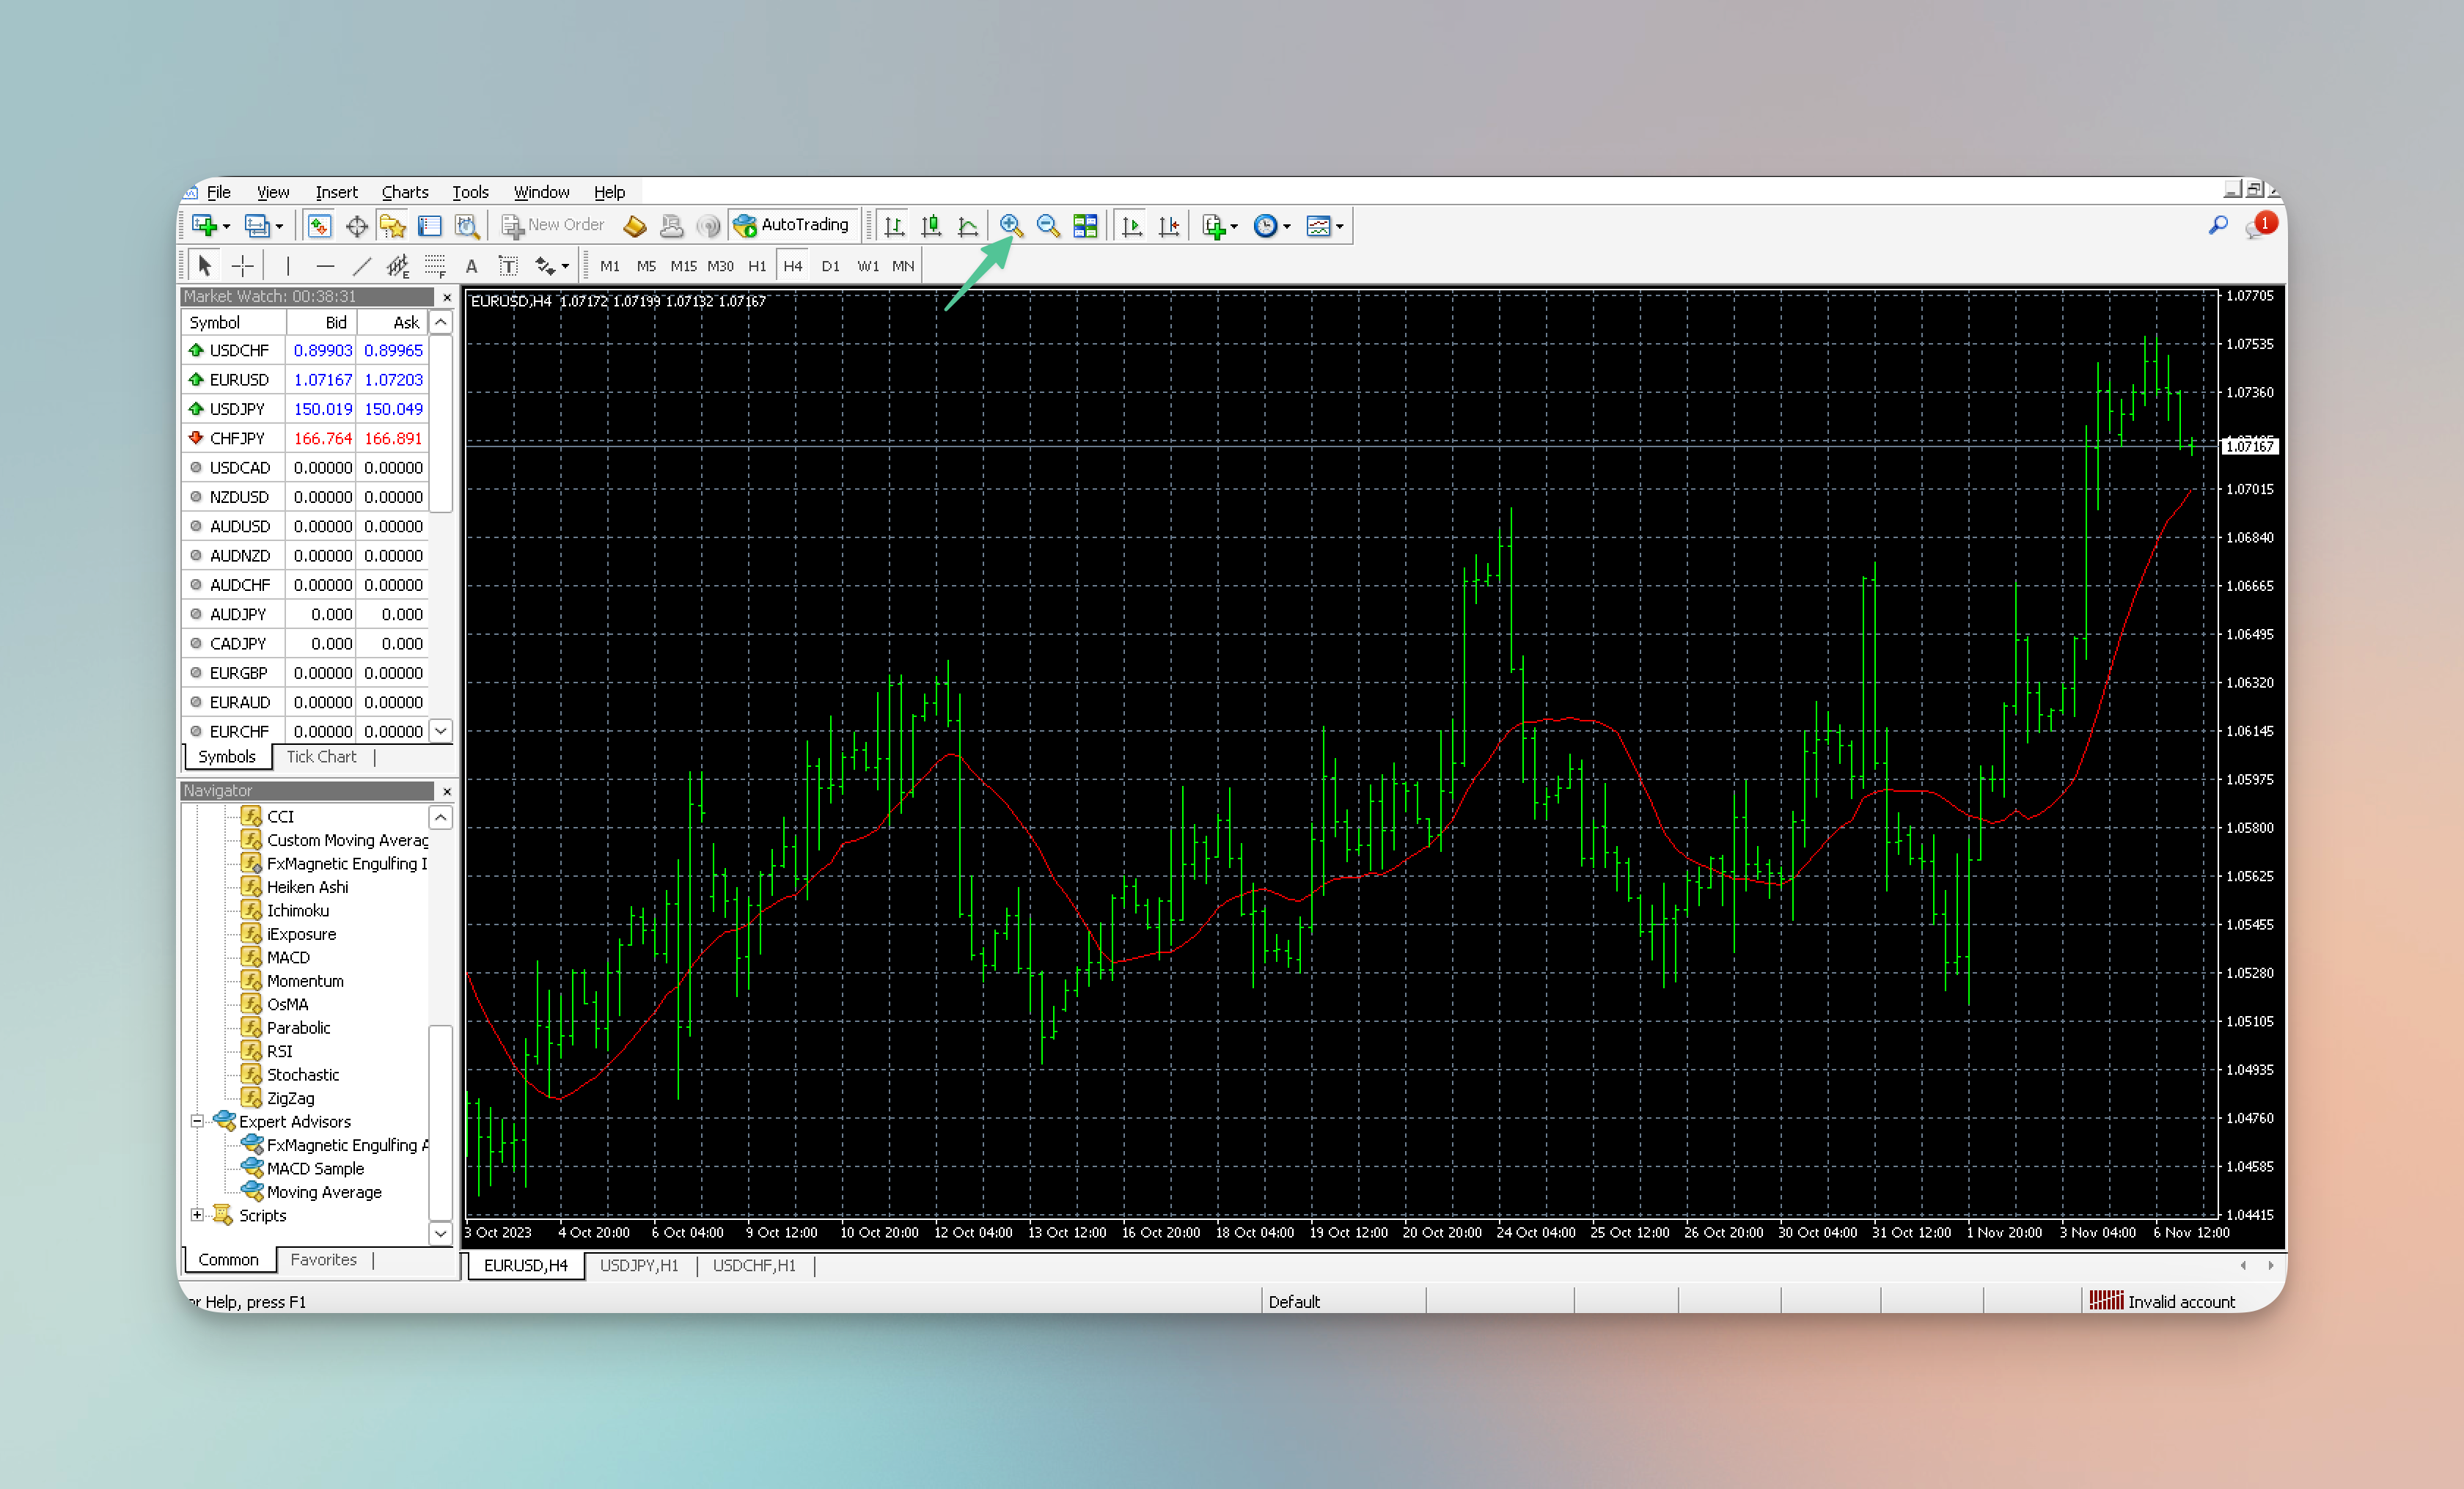Switch chart to line chart view
The height and width of the screenshot is (1489, 2464).
(968, 225)
